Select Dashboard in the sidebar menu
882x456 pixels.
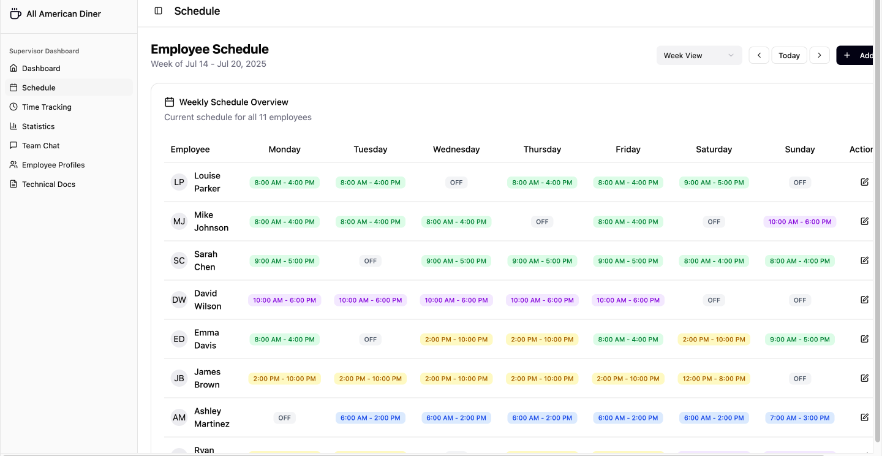[40, 68]
